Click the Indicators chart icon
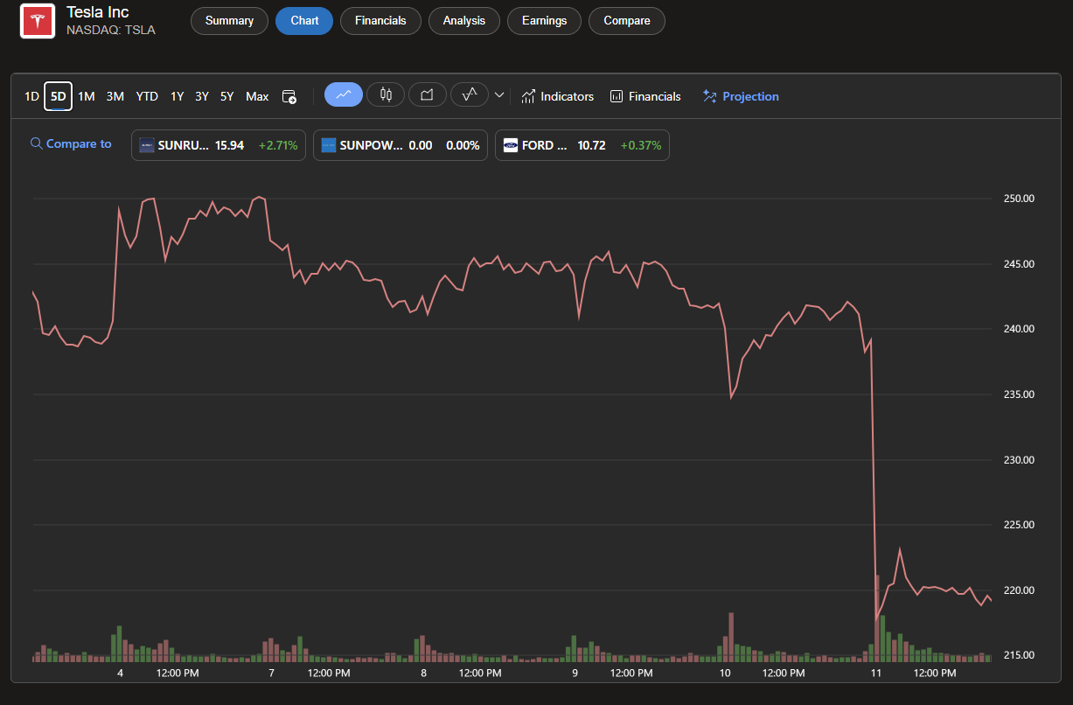Viewport: 1073px width, 705px height. 528,96
